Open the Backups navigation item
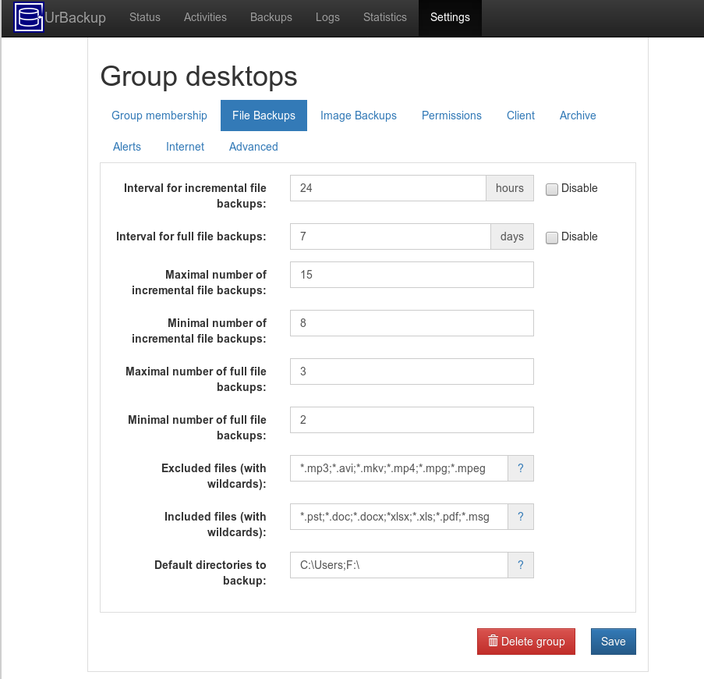Viewport: 704px width, 679px height. pos(271,17)
